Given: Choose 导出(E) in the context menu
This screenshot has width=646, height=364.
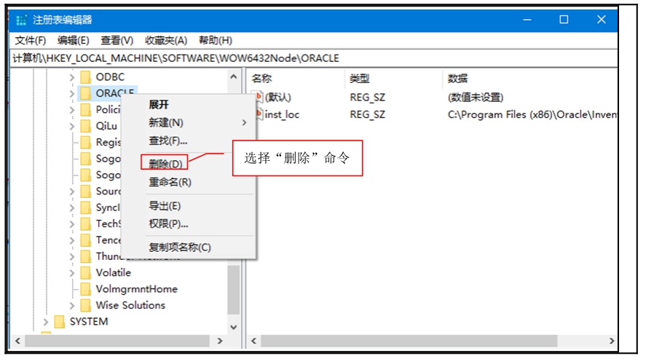Looking at the screenshot, I should click(x=165, y=206).
